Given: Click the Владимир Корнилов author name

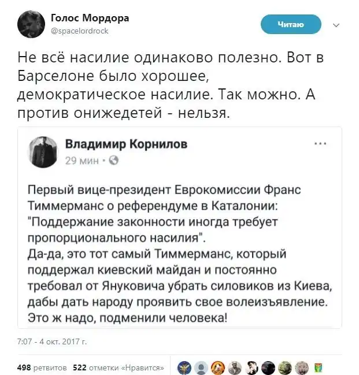Looking at the screenshot, I should pyautogui.click(x=126, y=144).
